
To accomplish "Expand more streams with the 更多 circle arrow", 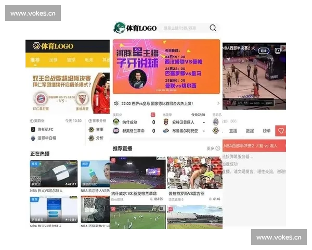I will point(218,148).
